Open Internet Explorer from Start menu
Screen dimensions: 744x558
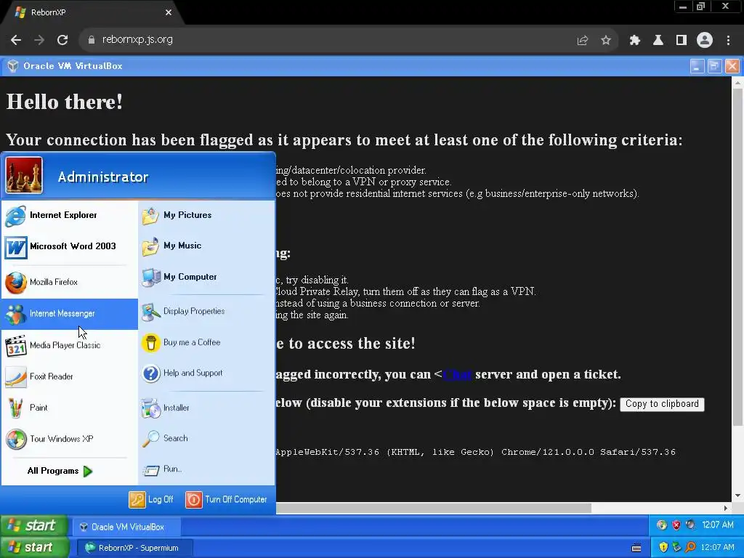tap(69, 216)
